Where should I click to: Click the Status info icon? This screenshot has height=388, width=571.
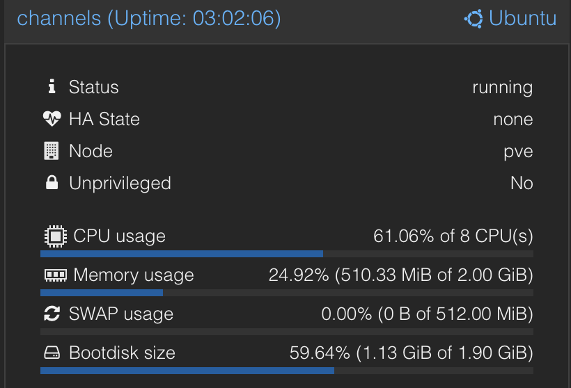(51, 87)
